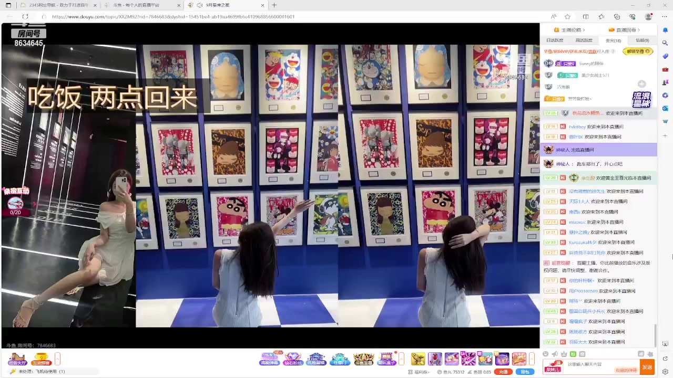This screenshot has height=378, width=673.
Task: Click the Edge sidebar search icon
Action: [665, 43]
